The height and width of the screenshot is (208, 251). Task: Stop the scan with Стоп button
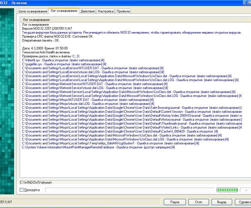(199, 202)
